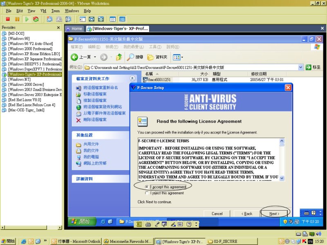
Task: Open the View menu in VMware
Action: (31, 11)
